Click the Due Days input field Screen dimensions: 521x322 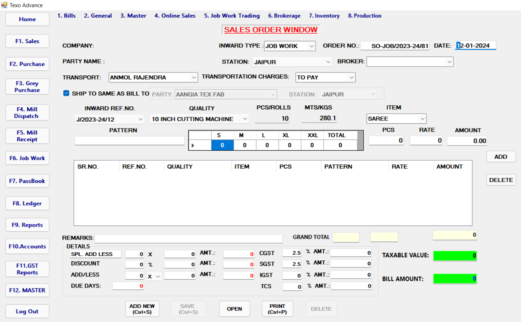[128, 286]
